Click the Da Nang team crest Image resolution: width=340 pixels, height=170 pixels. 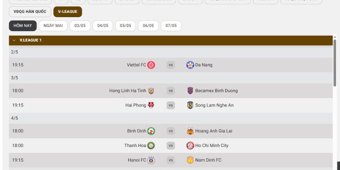190,65
